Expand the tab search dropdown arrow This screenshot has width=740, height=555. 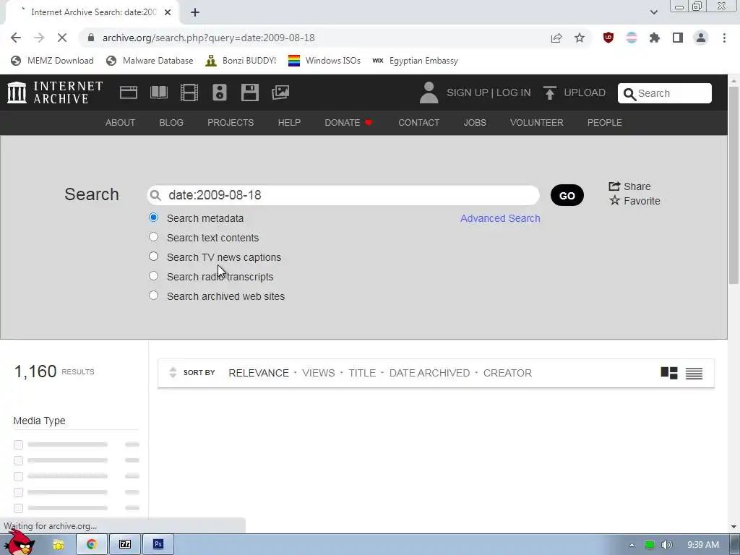click(x=653, y=12)
